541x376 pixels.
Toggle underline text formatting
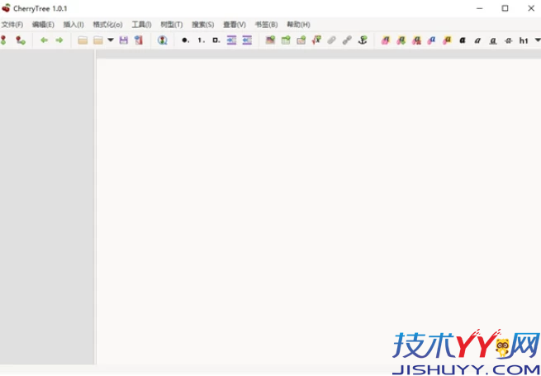point(493,40)
